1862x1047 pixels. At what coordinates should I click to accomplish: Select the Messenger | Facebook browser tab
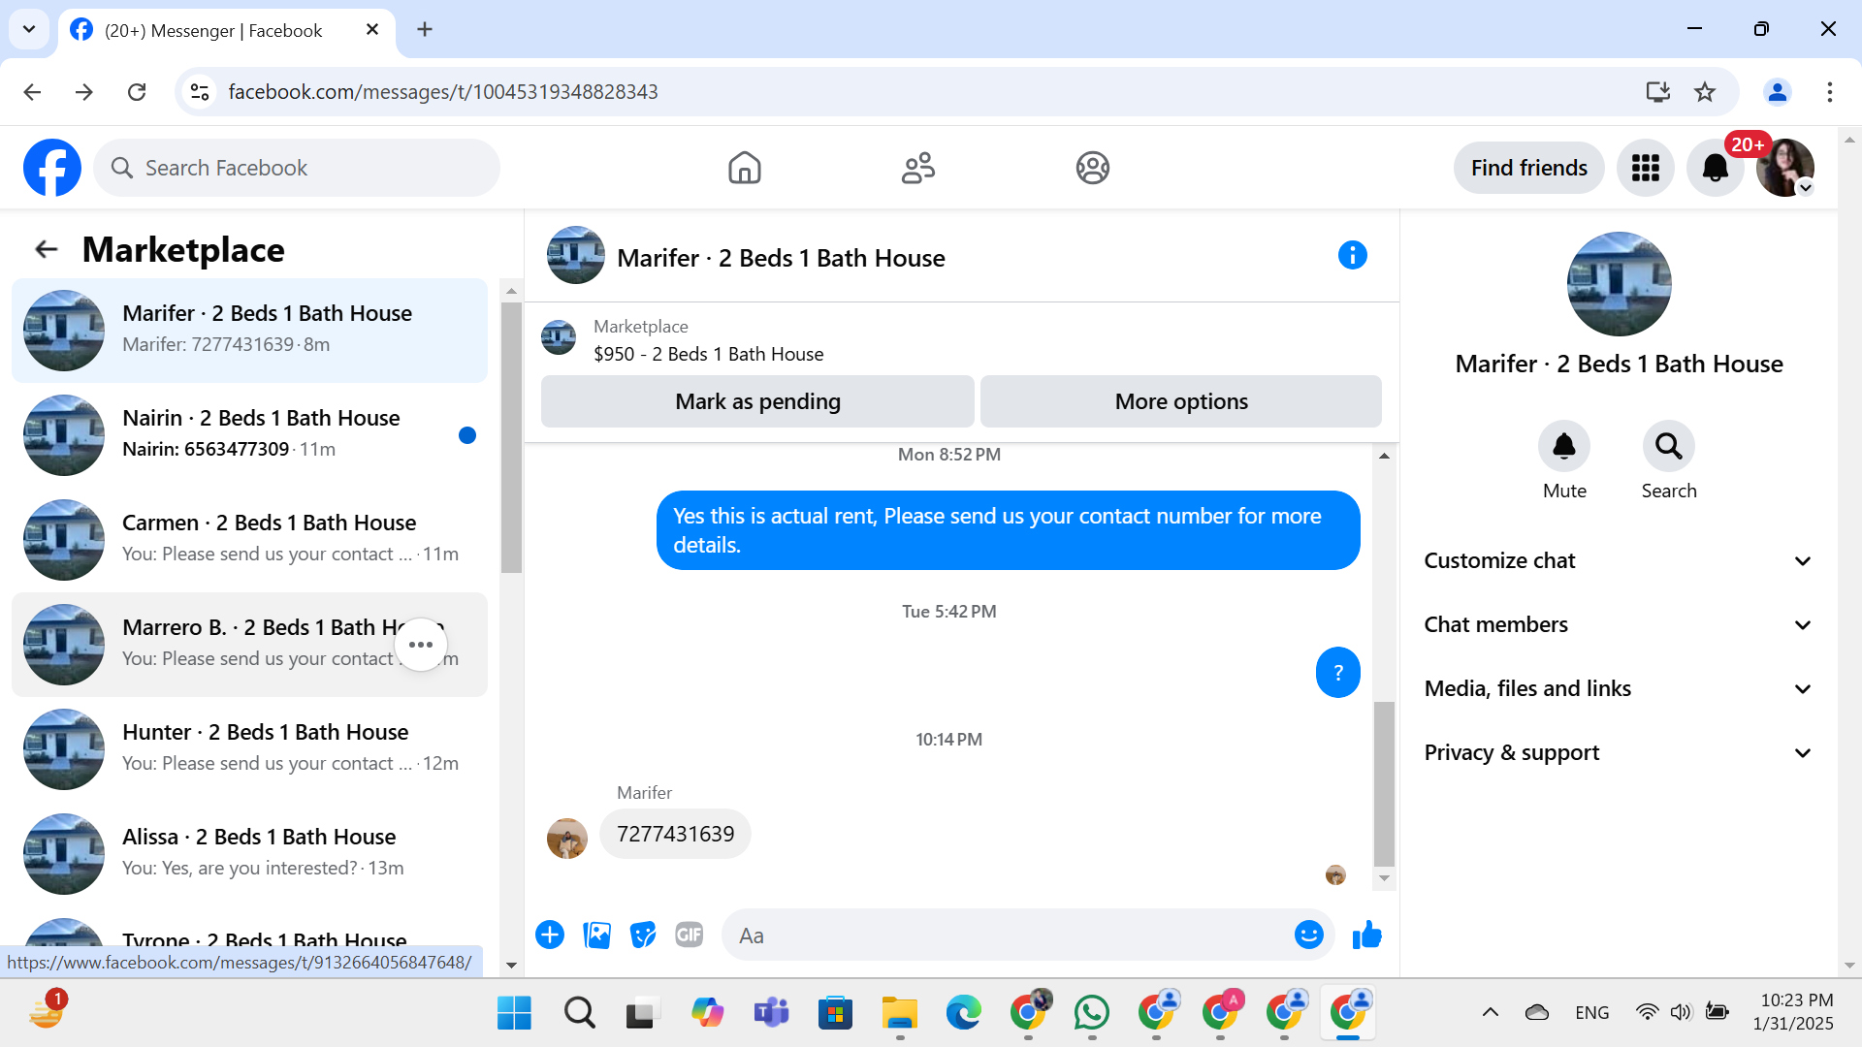(x=227, y=30)
